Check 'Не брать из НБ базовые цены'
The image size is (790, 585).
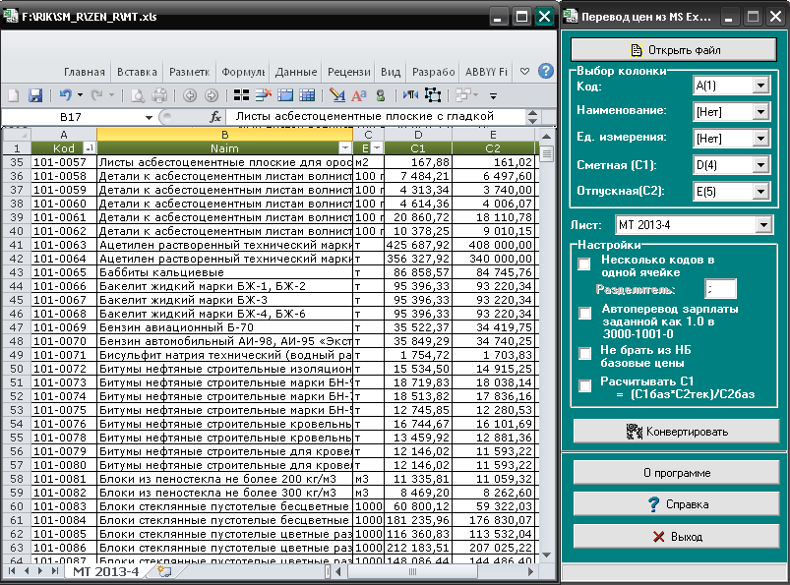click(x=584, y=354)
